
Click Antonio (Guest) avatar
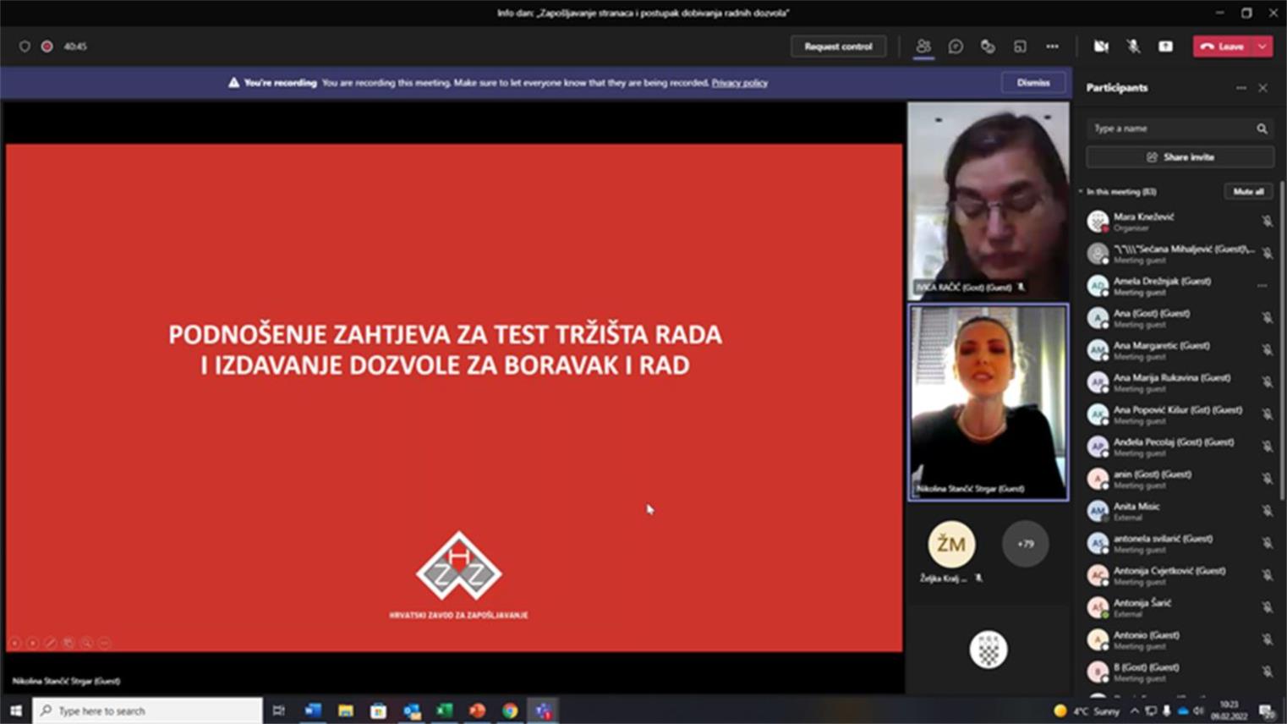pyautogui.click(x=1098, y=639)
